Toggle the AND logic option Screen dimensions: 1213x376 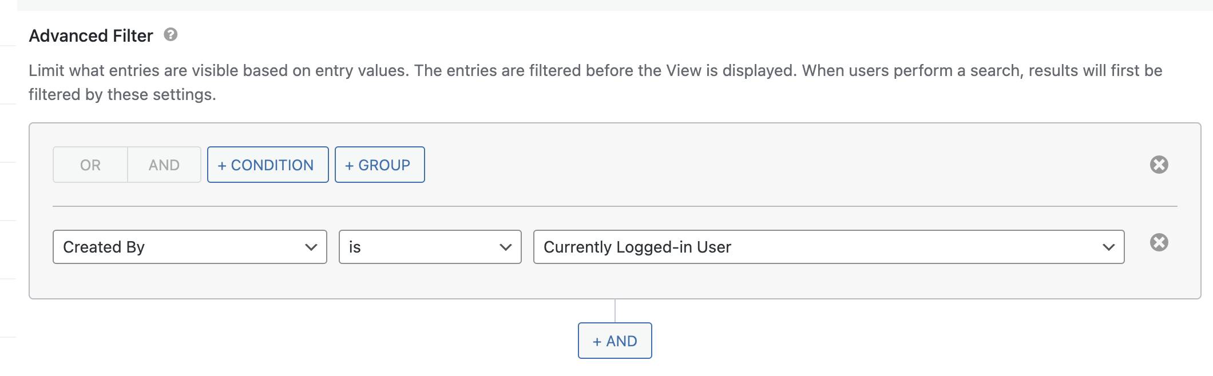164,165
